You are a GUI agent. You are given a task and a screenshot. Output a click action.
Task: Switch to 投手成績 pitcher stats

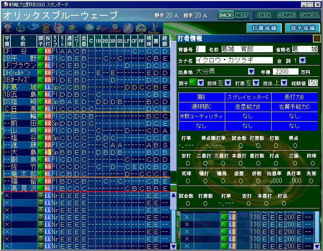click(303, 28)
